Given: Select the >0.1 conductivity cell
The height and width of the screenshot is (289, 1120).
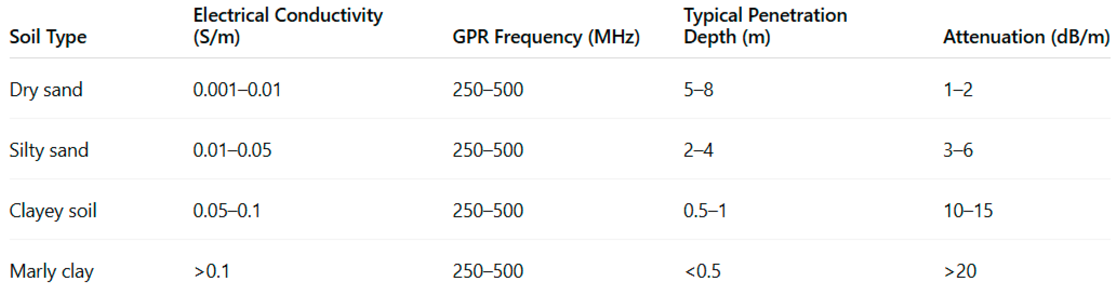Looking at the screenshot, I should pyautogui.click(x=212, y=271).
